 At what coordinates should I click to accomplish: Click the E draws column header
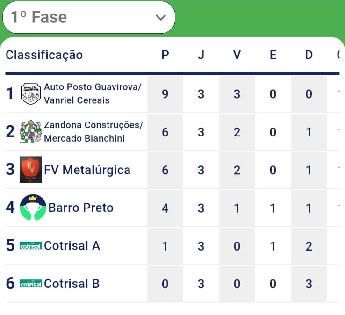[x=273, y=55]
